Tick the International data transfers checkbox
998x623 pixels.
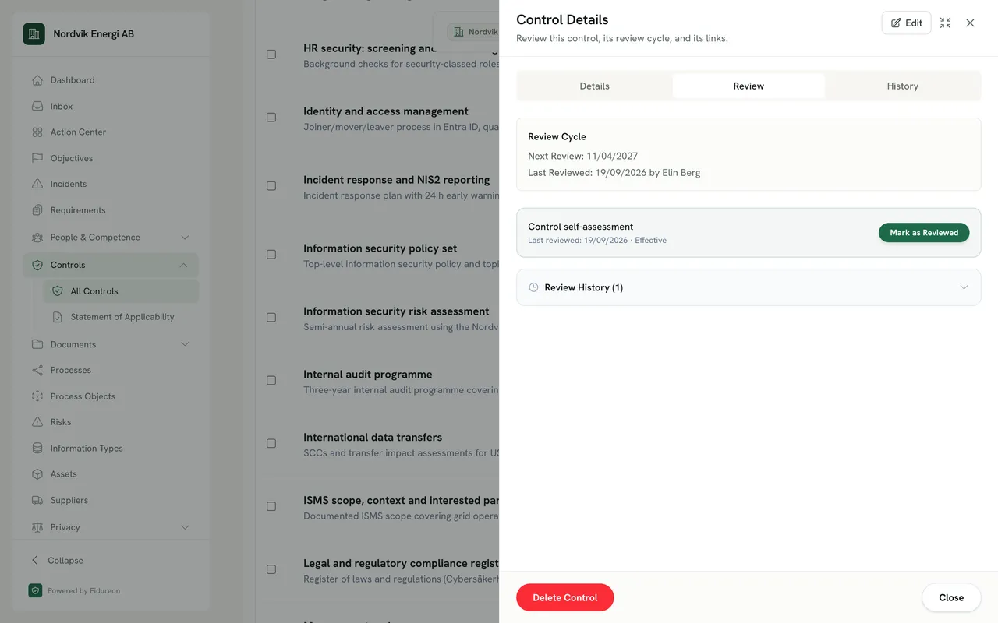tap(271, 444)
